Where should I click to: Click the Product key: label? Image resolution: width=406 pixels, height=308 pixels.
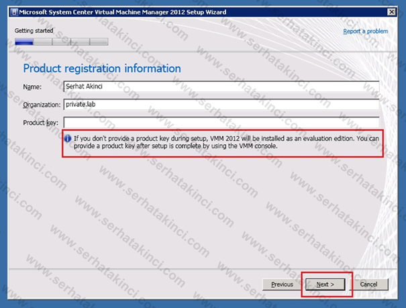[x=41, y=123]
